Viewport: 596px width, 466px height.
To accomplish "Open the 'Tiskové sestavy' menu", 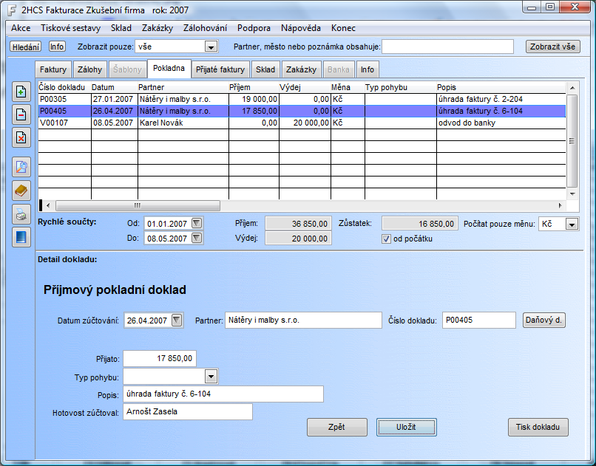I will click(71, 27).
